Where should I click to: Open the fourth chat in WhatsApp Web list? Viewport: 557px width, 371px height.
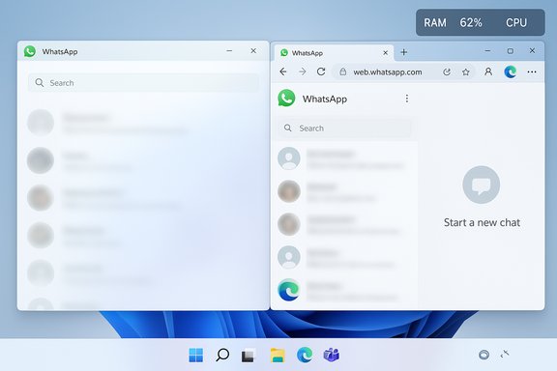pyautogui.click(x=344, y=257)
